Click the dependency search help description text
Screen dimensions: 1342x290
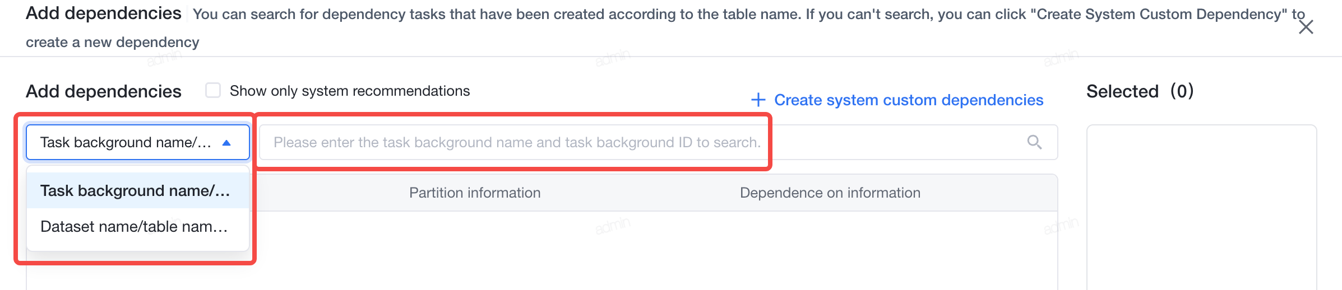coord(749,14)
